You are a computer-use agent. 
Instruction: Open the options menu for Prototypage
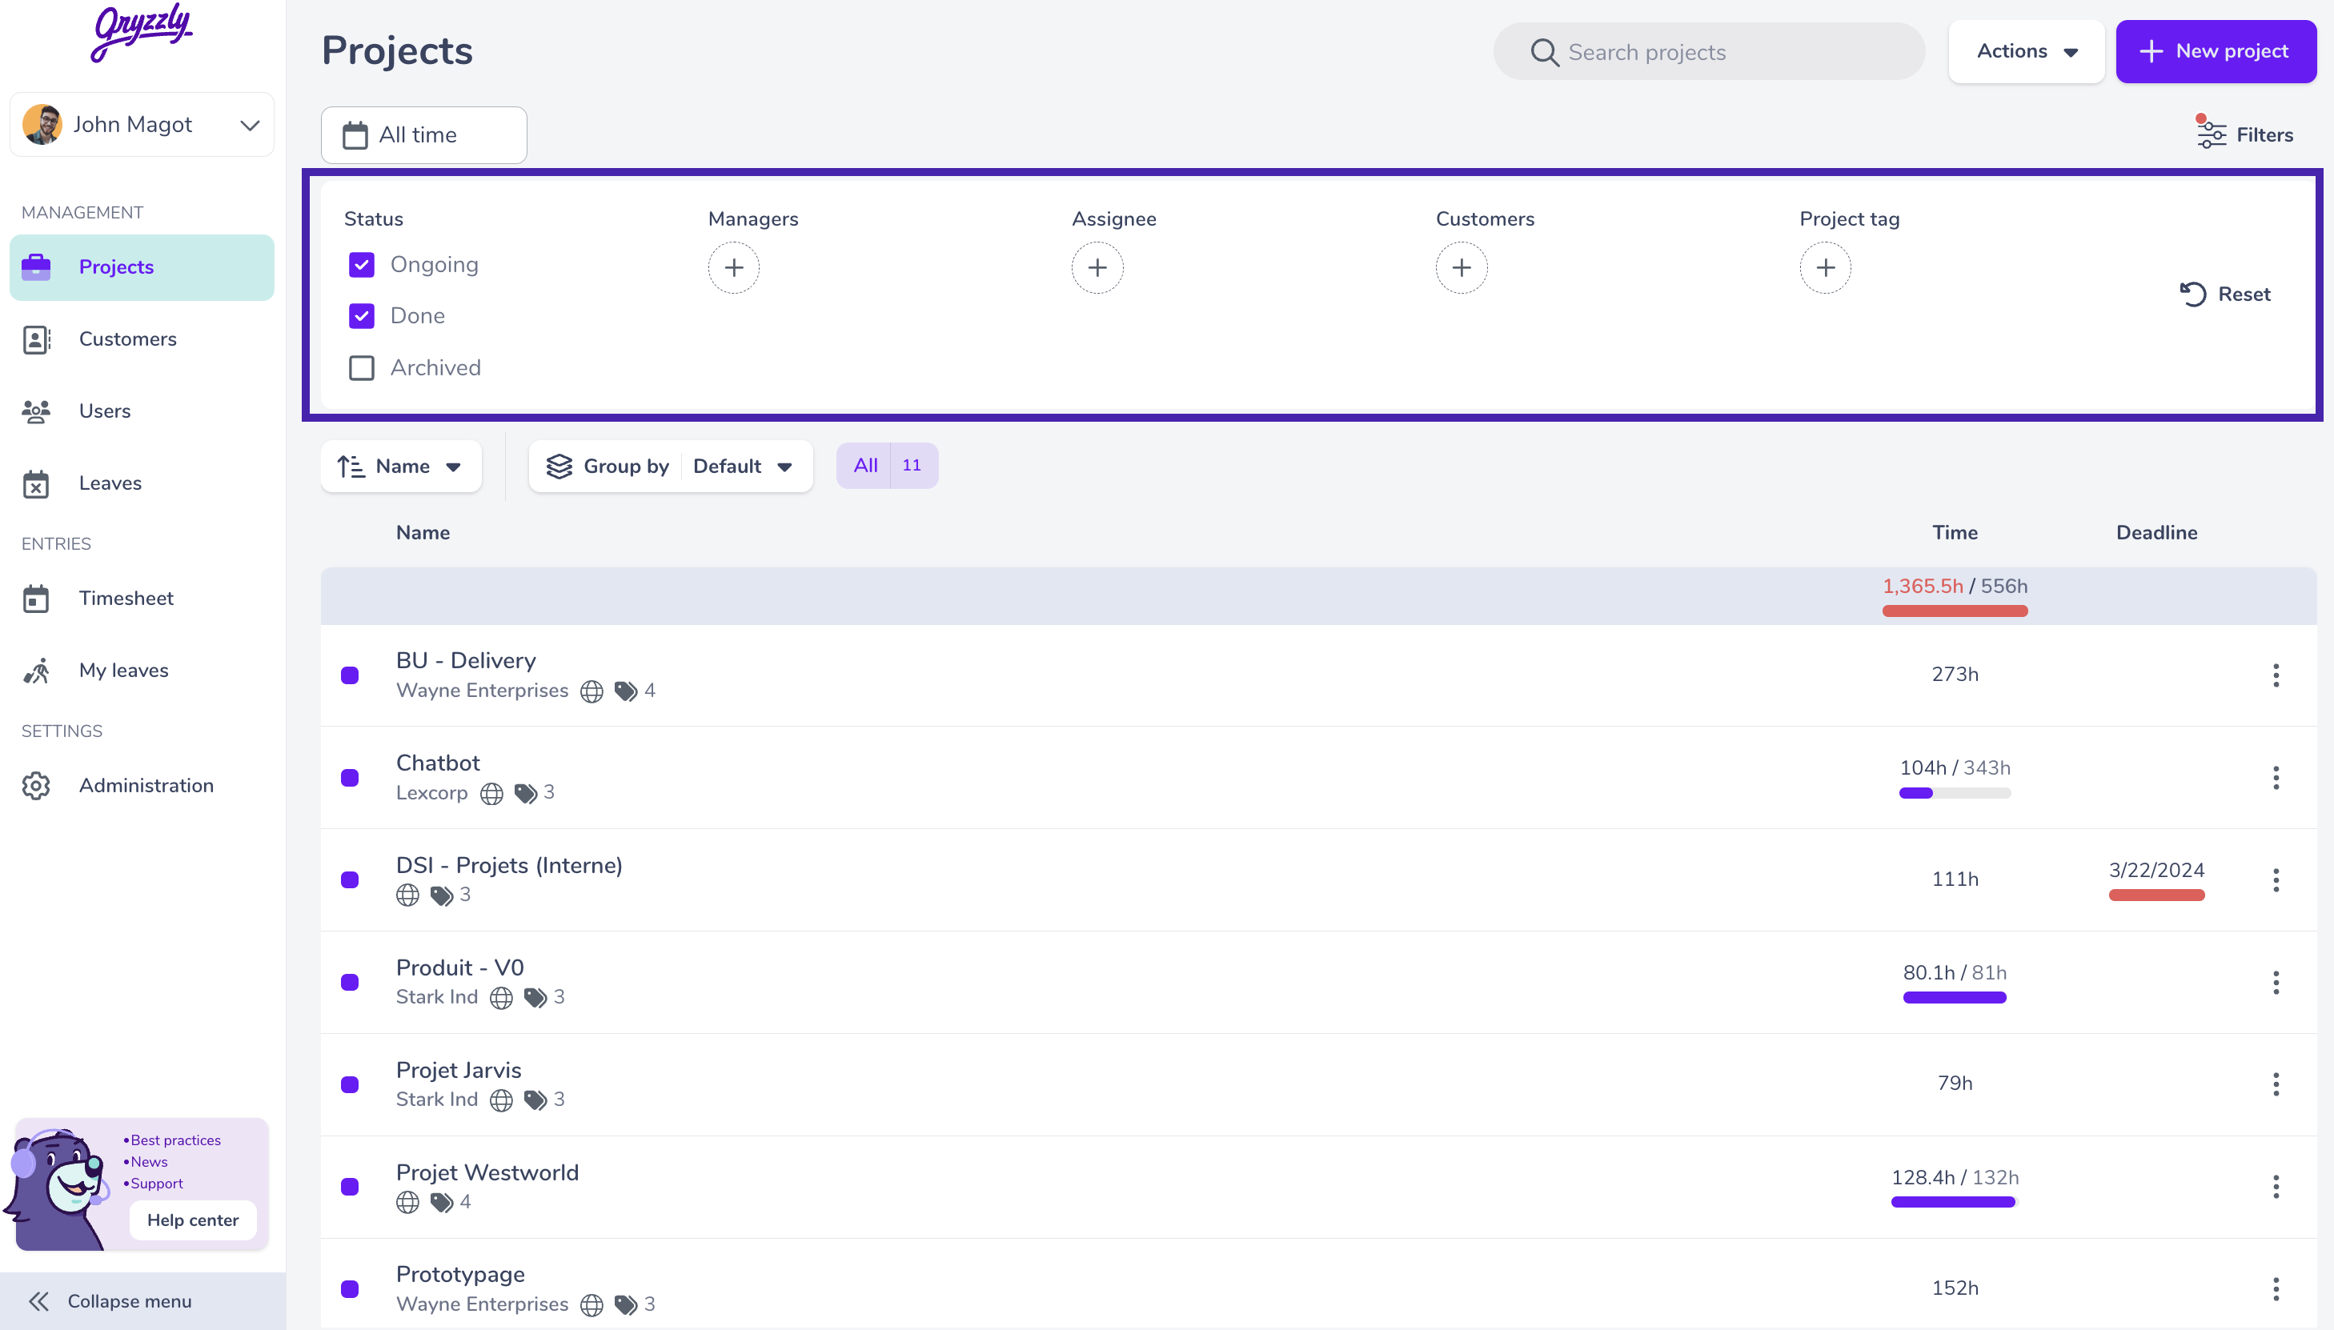(x=2276, y=1289)
